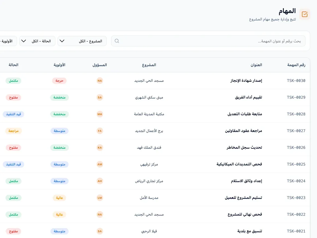
Task: Click project فيلا الرحبي
Action: tap(149, 231)
